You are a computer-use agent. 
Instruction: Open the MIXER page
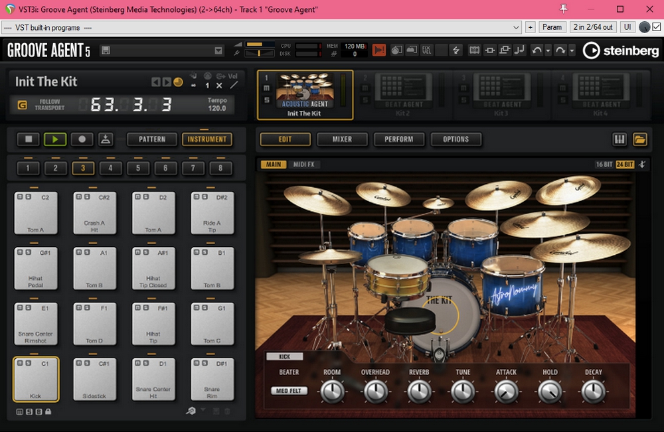pyautogui.click(x=342, y=139)
